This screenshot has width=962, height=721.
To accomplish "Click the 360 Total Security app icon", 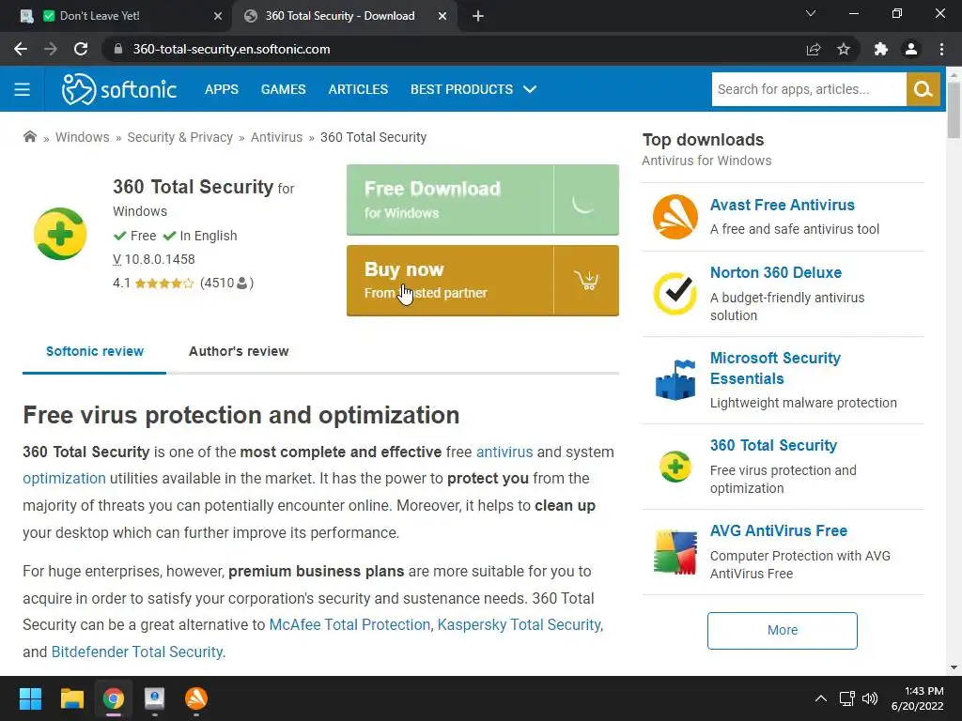I will coord(60,234).
